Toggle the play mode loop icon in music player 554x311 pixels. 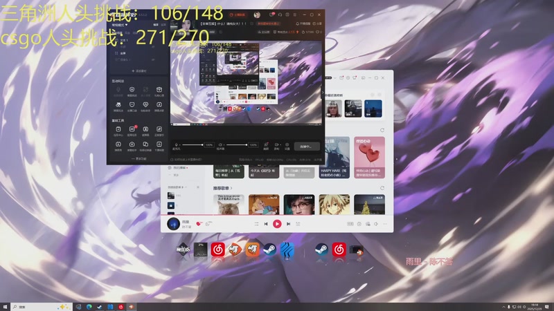(x=256, y=224)
